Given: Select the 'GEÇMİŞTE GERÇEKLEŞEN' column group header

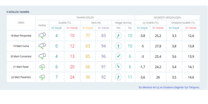Looking at the screenshot, I should (x=167, y=17).
